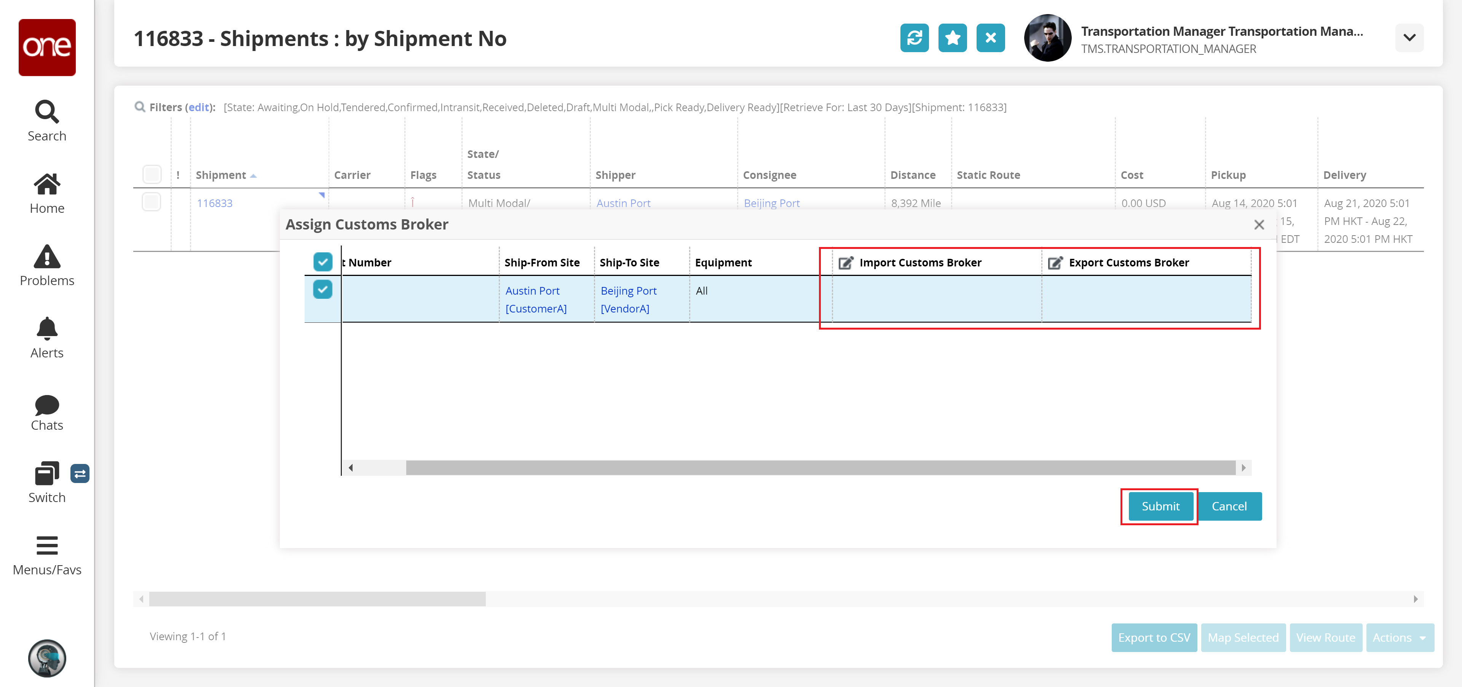This screenshot has width=1462, height=687.
Task: Click the dialog horizontal scrollbar
Action: [820, 467]
